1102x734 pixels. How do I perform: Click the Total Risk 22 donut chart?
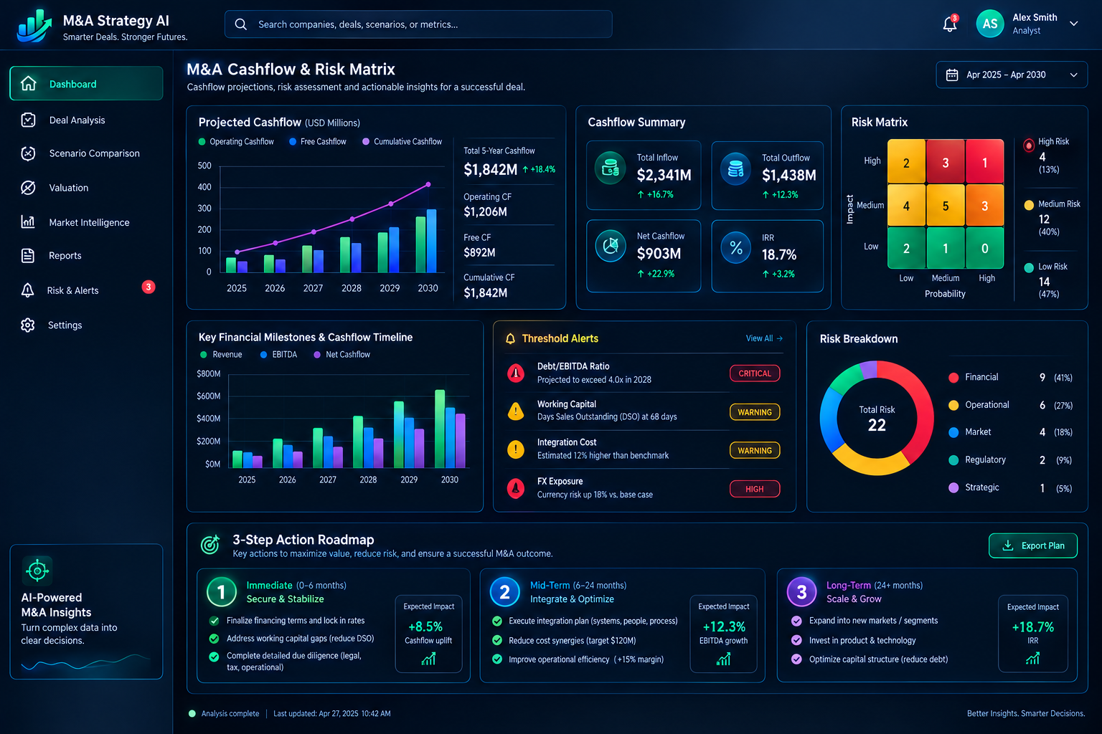[x=877, y=418]
